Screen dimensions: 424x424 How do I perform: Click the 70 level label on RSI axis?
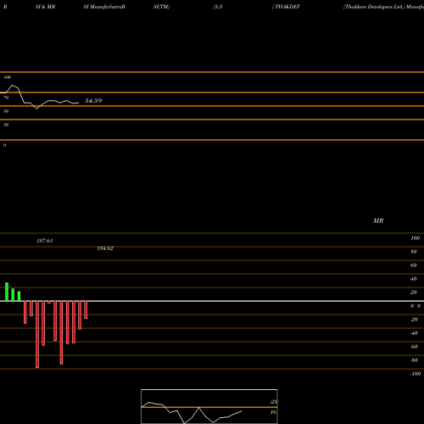[x=6, y=98]
